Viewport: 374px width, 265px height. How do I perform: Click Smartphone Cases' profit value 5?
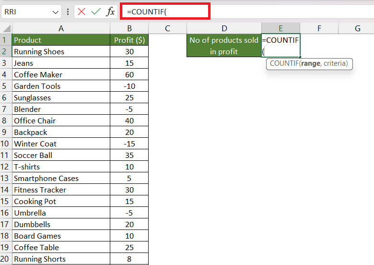[129, 178]
